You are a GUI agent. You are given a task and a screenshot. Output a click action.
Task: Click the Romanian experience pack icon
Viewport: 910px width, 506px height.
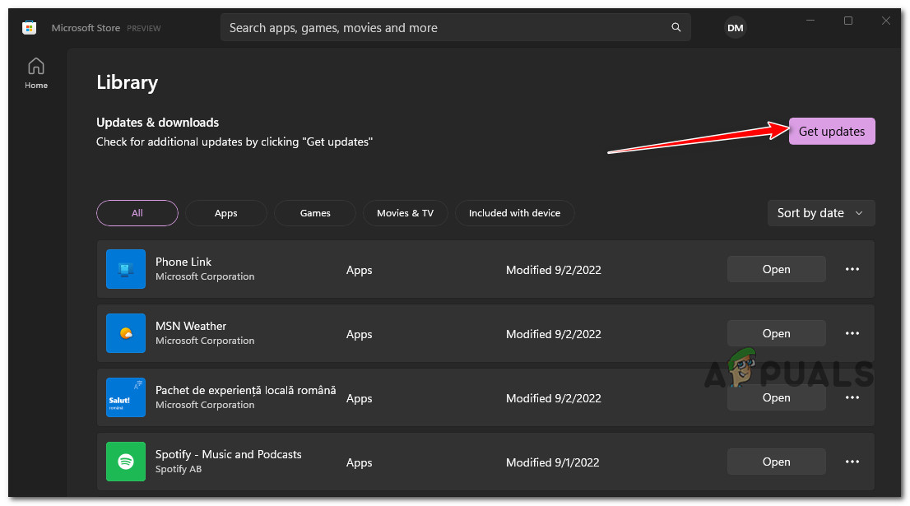point(126,397)
